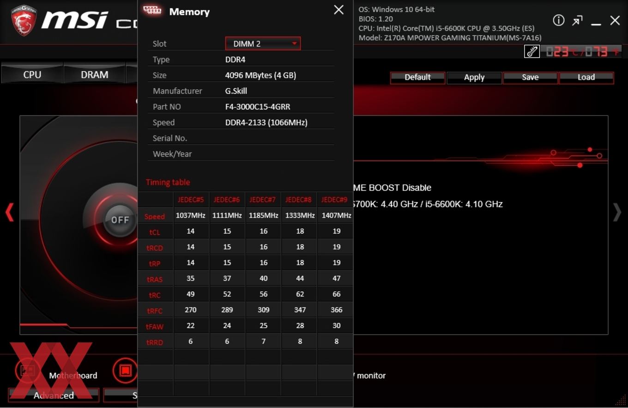The height and width of the screenshot is (408, 628).
Task: Click the tRRD row label
Action: (155, 342)
